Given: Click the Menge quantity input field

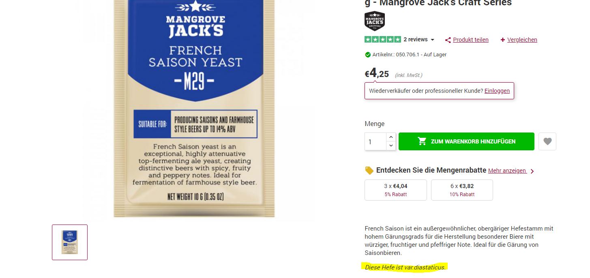Looking at the screenshot, I should 375,141.
